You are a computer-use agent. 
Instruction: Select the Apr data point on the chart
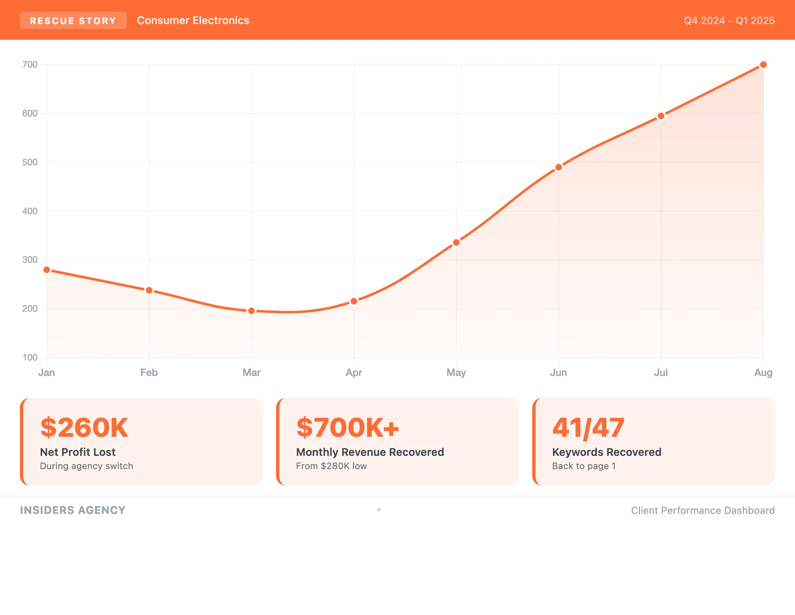tap(354, 301)
